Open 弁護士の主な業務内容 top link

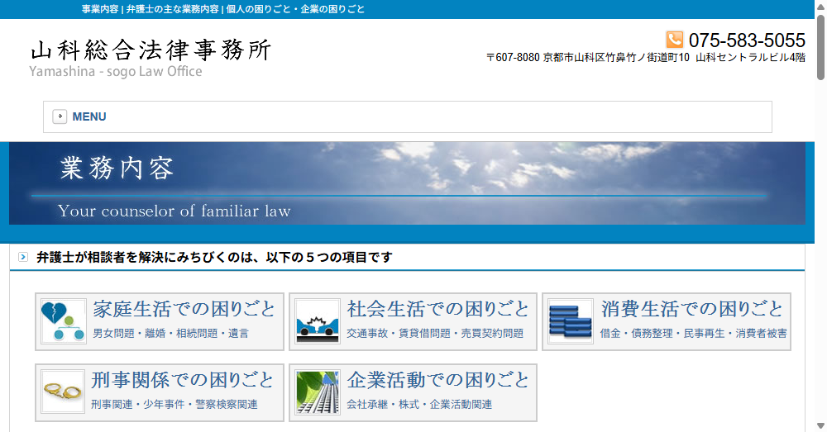pos(172,9)
